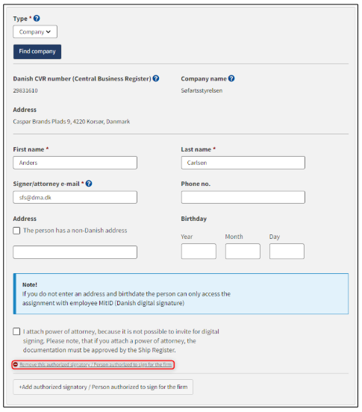Click the help icon next to Type

click(x=37, y=19)
